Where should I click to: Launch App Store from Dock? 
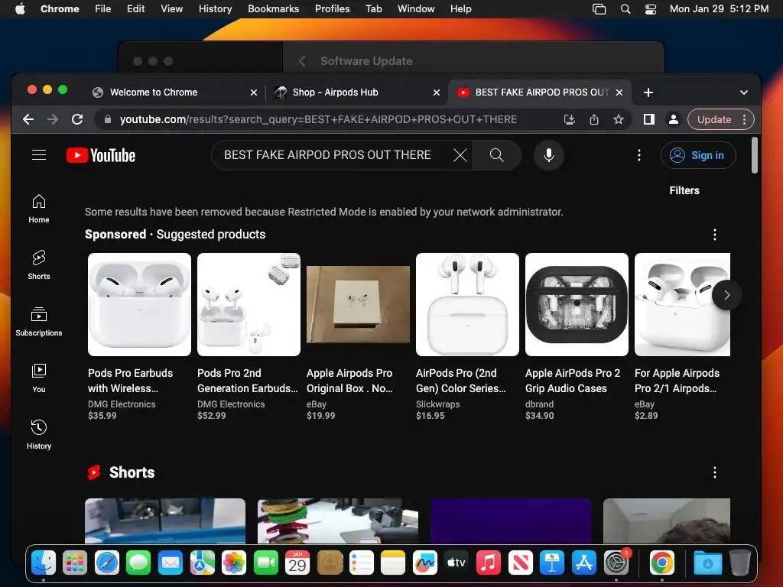[x=583, y=563]
